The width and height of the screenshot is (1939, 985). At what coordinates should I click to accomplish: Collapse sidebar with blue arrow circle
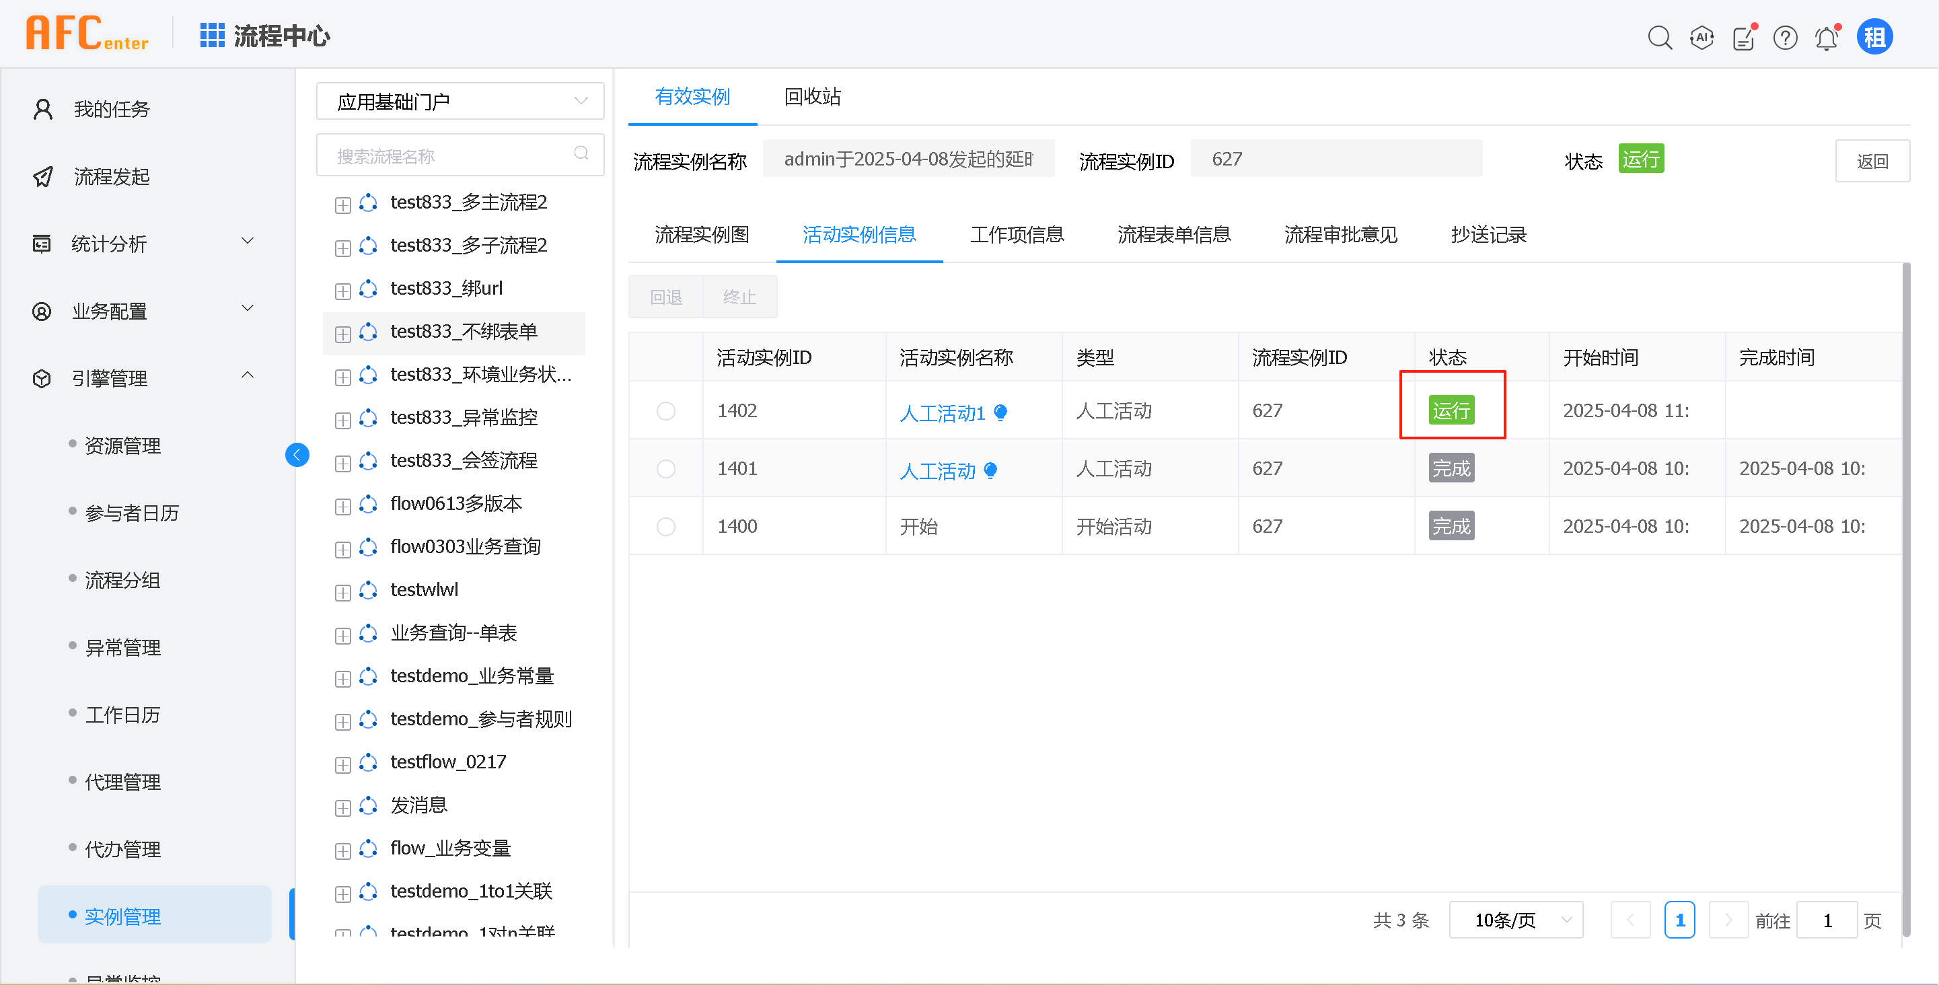[297, 455]
